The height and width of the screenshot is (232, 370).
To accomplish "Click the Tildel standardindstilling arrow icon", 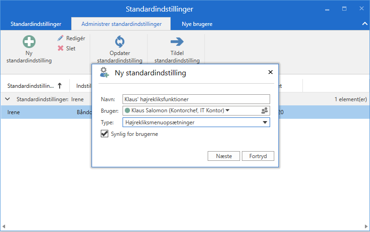I will pos(177,42).
